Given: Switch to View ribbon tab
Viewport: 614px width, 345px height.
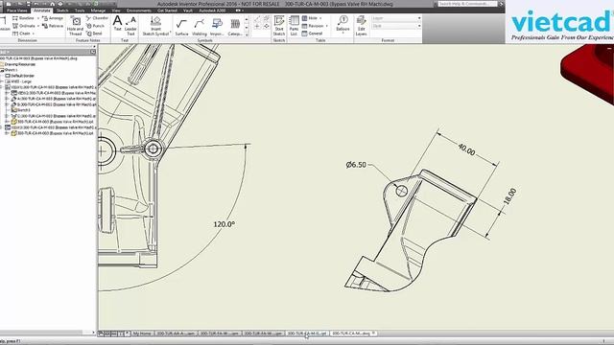Looking at the screenshot, I should 116,11.
